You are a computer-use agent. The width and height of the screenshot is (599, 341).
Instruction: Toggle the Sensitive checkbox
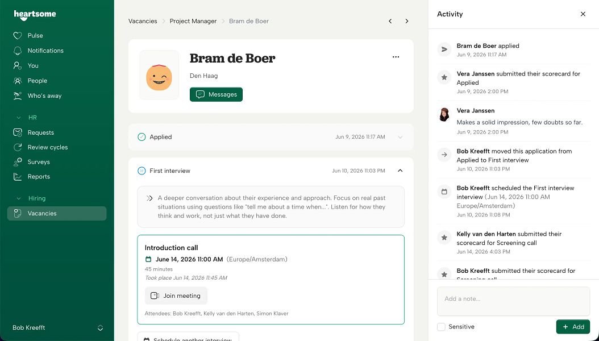point(441,327)
